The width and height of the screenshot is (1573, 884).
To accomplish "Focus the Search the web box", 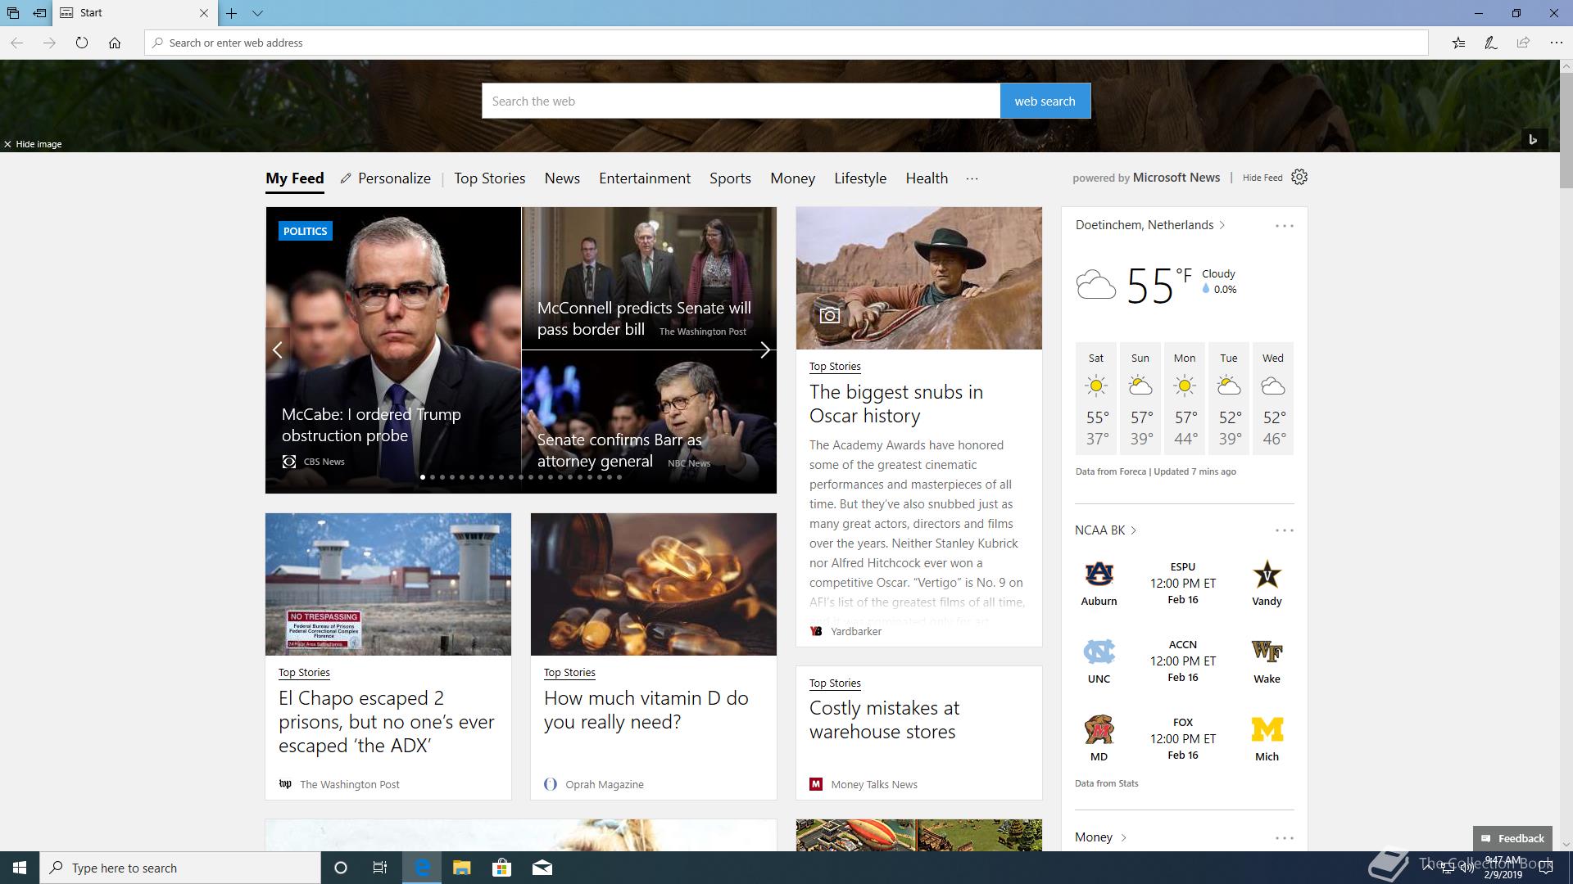I will pos(741,101).
